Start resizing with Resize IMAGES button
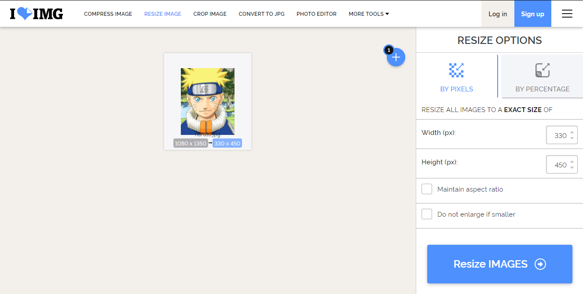The image size is (583, 294). click(500, 264)
